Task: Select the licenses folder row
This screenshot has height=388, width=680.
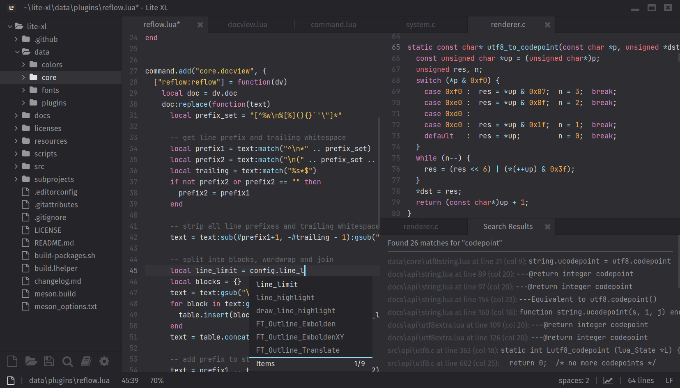Action: [x=61, y=128]
